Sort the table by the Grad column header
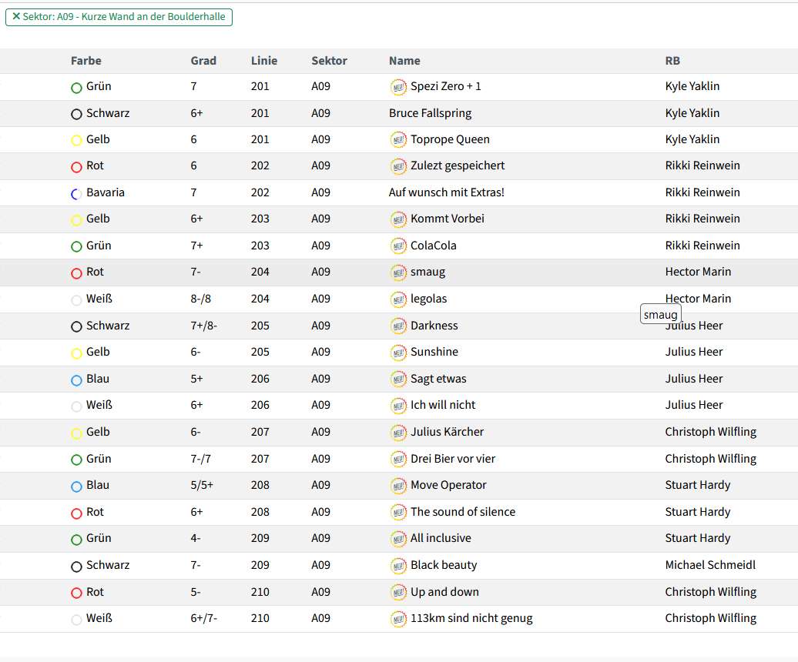The image size is (798, 662). (203, 61)
